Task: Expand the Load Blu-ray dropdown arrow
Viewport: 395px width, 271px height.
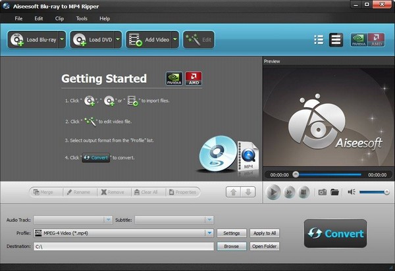Action: (x=62, y=39)
